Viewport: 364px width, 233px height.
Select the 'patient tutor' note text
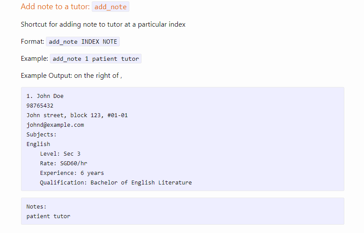click(x=48, y=216)
